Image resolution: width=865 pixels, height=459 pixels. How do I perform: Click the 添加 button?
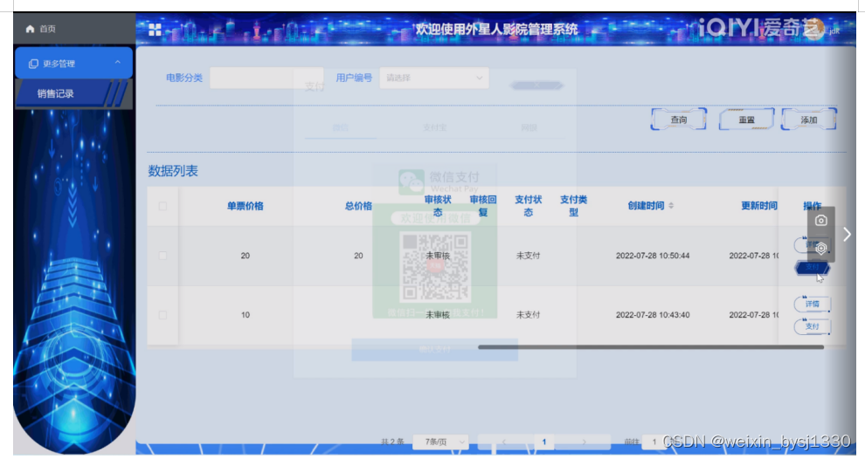pos(809,120)
